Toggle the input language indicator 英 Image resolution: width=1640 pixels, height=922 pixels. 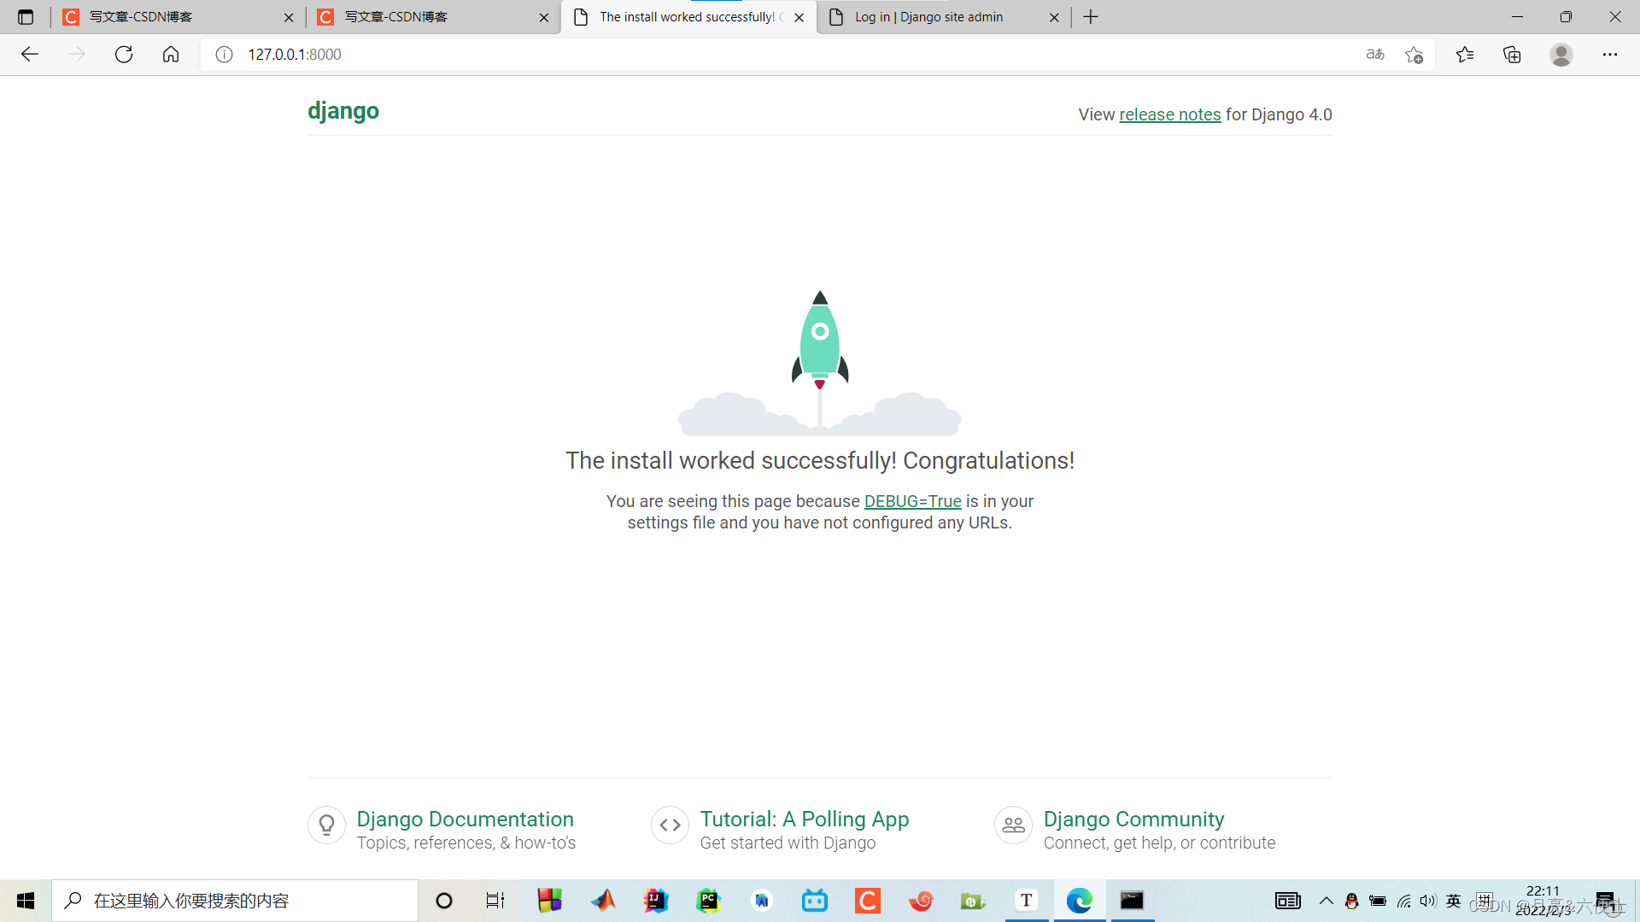1454,901
